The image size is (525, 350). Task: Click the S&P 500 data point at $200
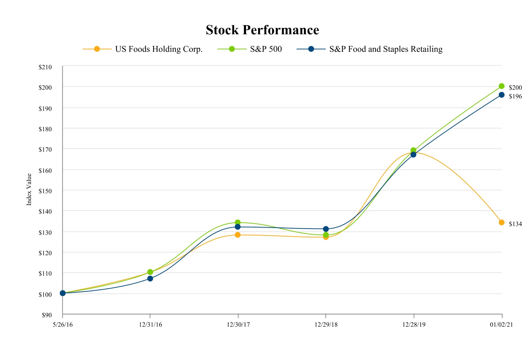502,86
